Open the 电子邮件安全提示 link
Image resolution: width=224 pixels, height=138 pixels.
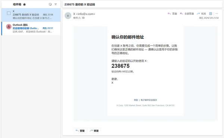click(x=149, y=100)
